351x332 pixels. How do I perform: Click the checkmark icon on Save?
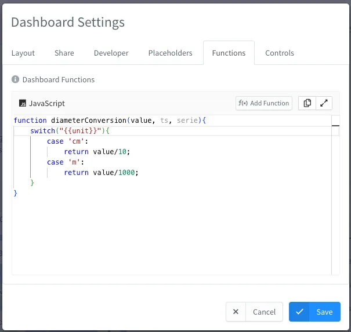pos(299,312)
